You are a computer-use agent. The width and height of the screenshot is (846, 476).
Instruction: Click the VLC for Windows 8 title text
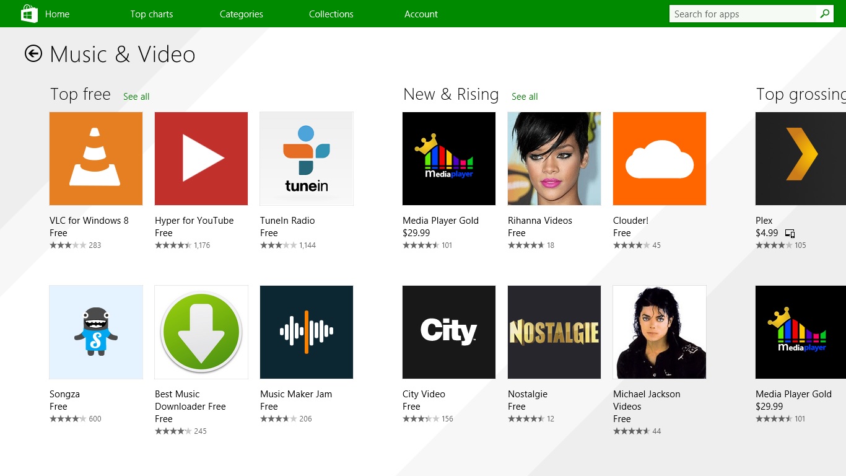pyautogui.click(x=89, y=221)
